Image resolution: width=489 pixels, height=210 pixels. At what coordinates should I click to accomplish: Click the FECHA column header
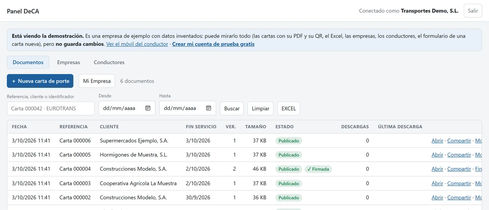19,127
